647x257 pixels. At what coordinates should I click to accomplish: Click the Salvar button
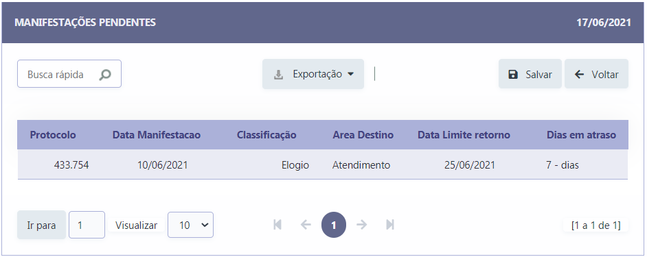[x=530, y=74]
